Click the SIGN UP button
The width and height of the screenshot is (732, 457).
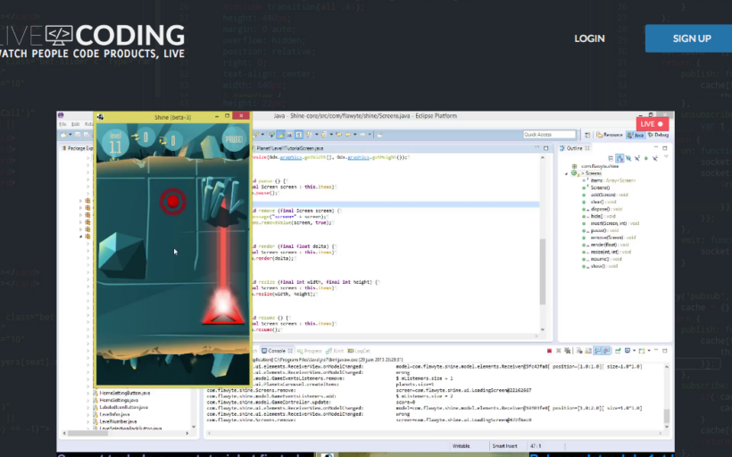pyautogui.click(x=691, y=38)
